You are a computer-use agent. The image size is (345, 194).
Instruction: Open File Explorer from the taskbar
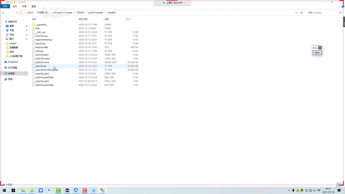click(x=23, y=190)
